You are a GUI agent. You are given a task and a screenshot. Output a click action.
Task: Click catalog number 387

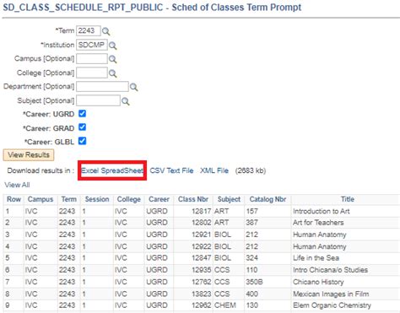pos(251,223)
